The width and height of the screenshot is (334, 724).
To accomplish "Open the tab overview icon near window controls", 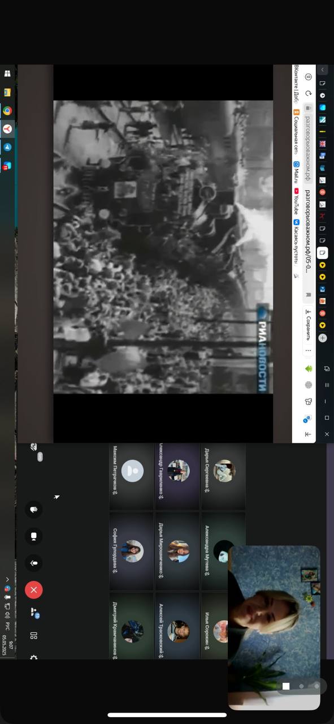I will [x=327, y=369].
